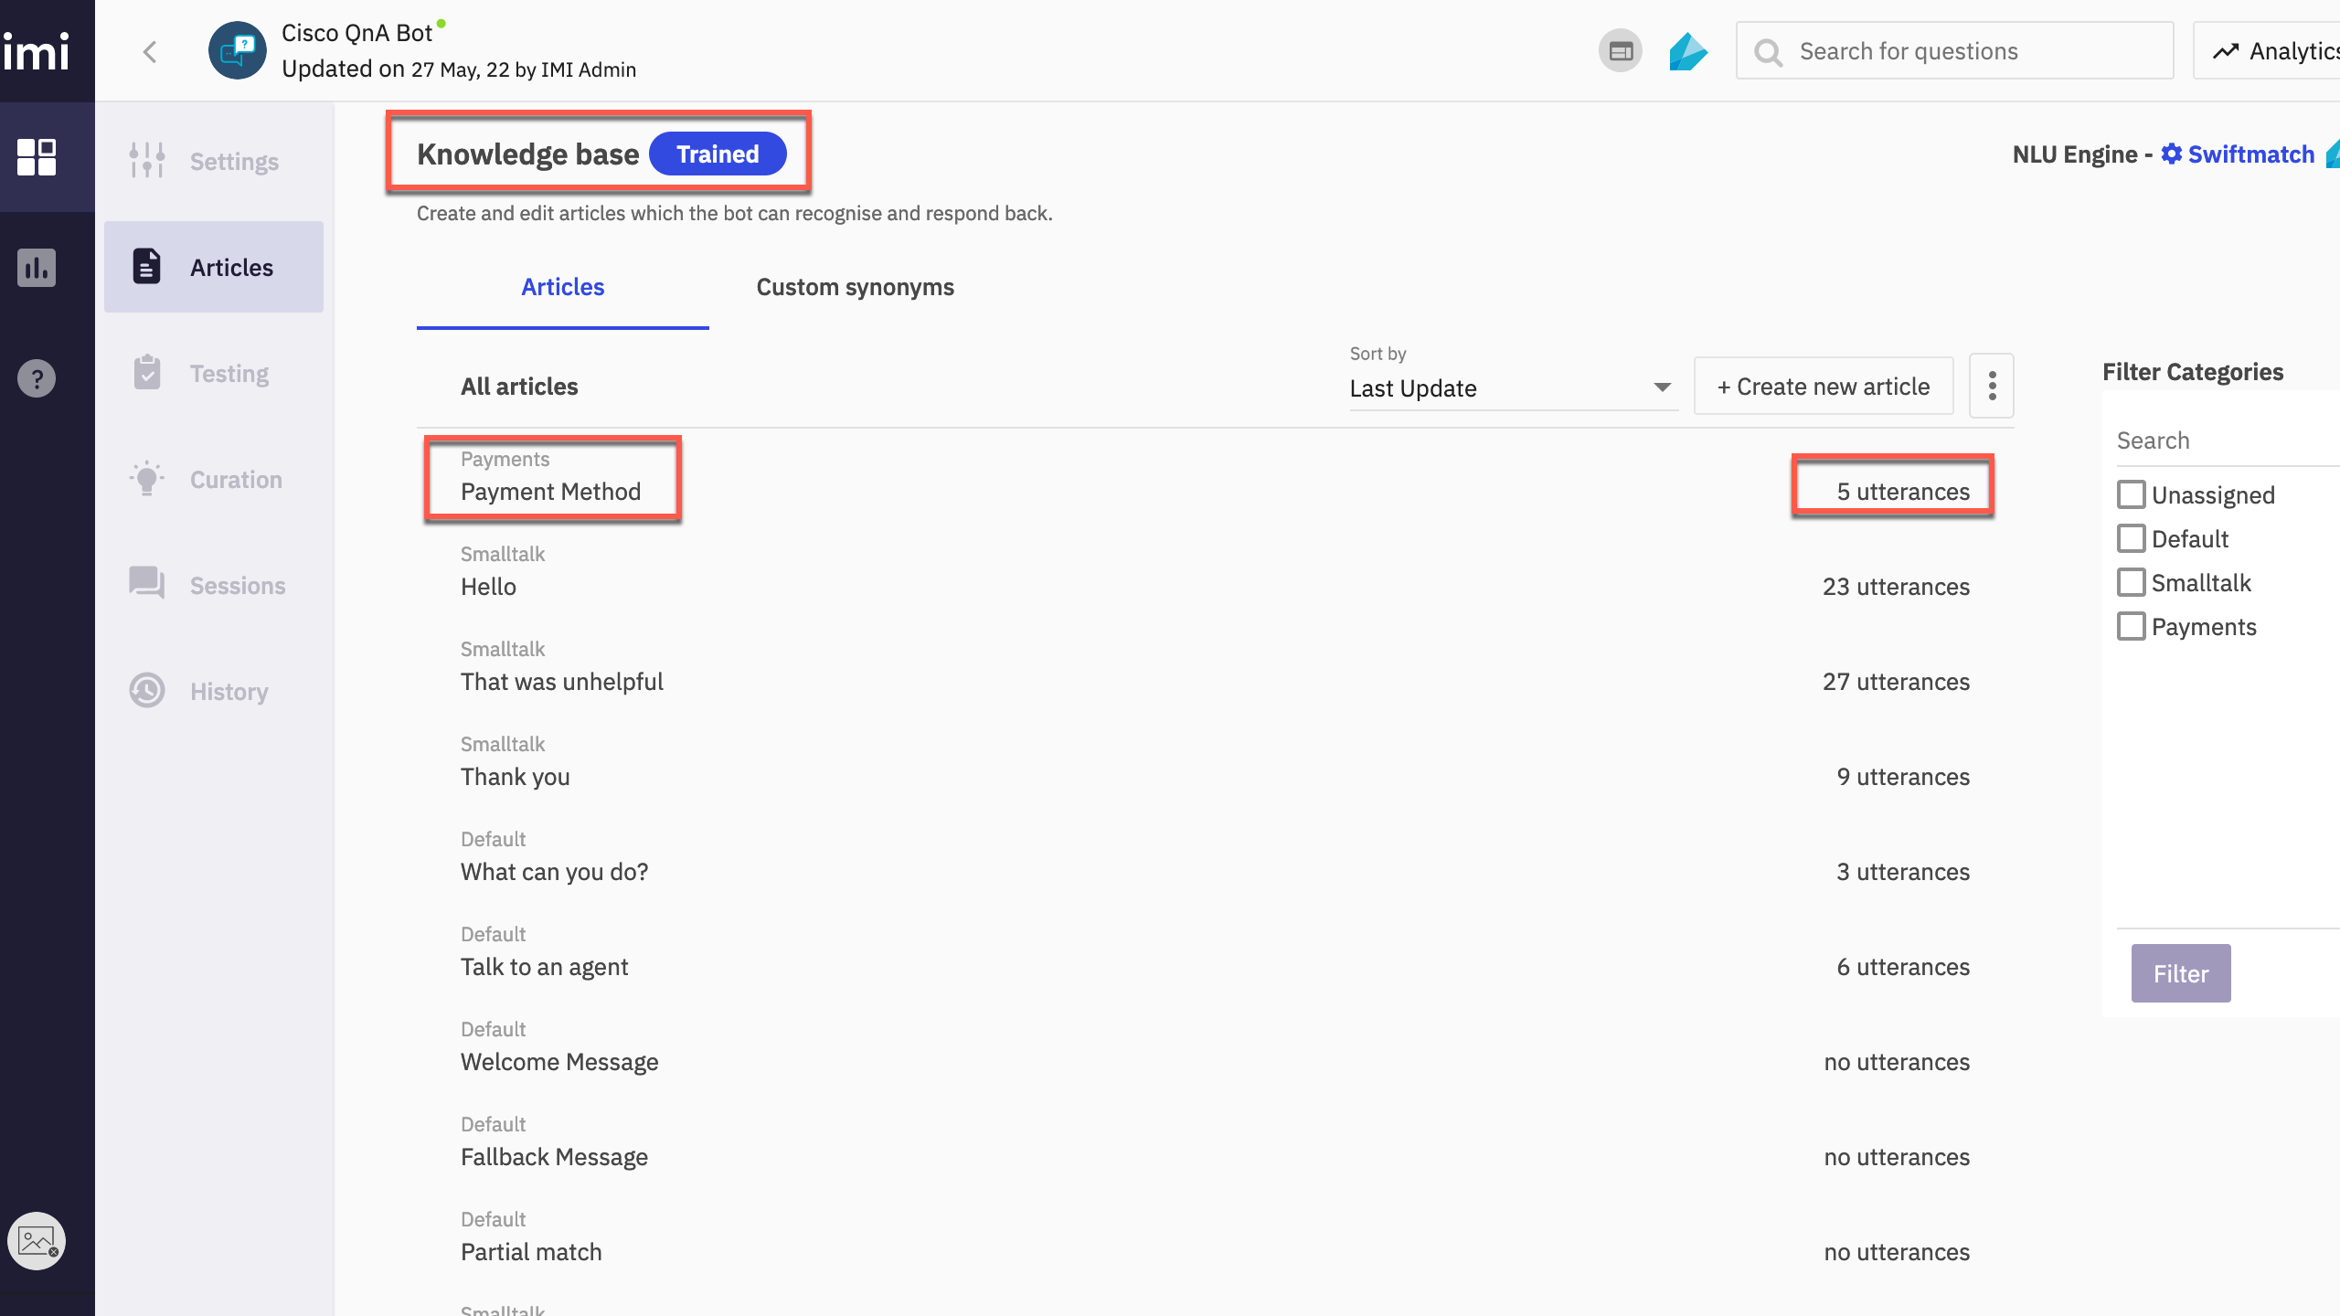Click the 6 utterances count
The width and height of the screenshot is (2340, 1316).
1903,967
